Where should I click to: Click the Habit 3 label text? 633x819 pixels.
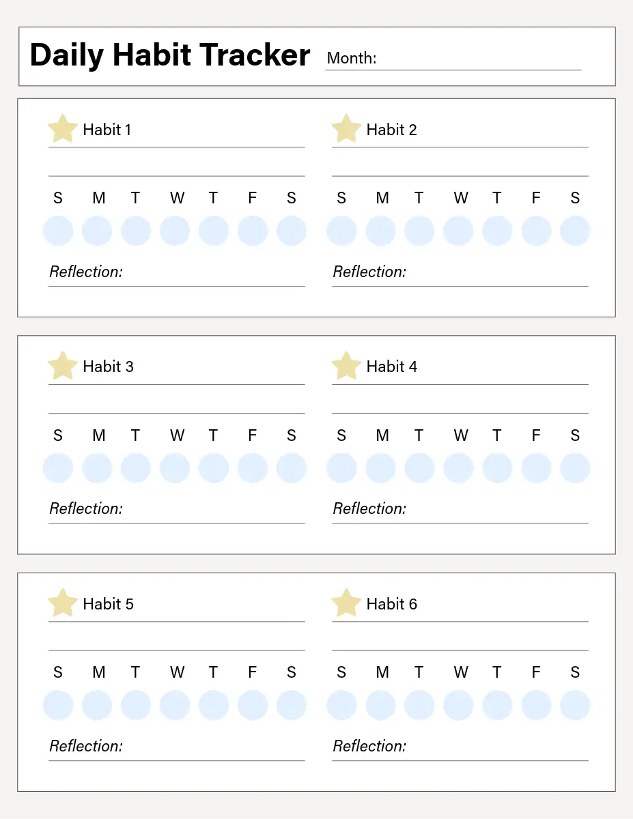coord(108,367)
